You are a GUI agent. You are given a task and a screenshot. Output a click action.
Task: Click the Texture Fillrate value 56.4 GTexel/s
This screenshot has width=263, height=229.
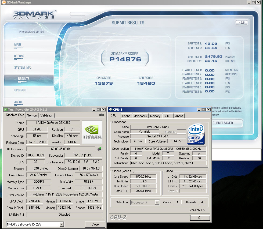(x=89, y=175)
